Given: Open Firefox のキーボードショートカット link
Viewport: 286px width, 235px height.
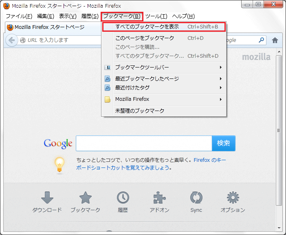Looking at the screenshot, I should (151, 164).
